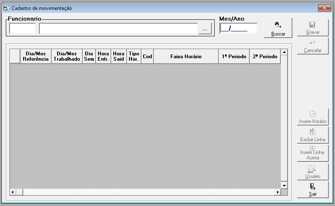
Task: Click the horizontal scroll left arrow
Action: point(13,192)
